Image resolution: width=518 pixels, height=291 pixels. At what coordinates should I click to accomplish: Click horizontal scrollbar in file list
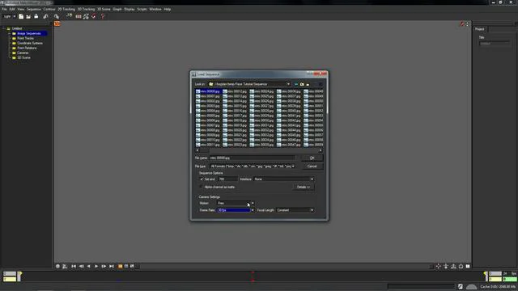click(259, 150)
